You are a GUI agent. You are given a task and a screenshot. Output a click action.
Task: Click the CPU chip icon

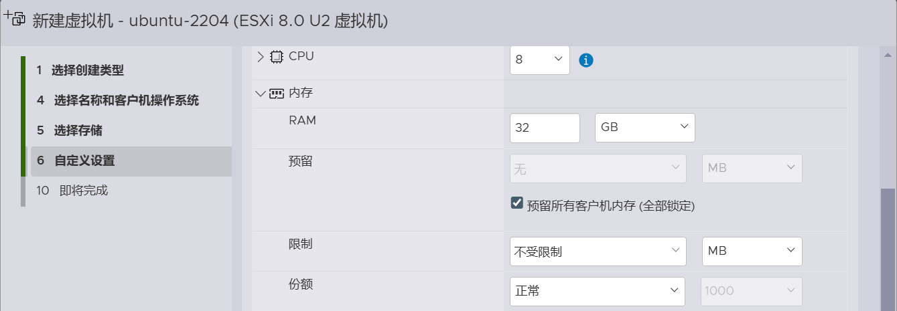tap(277, 57)
